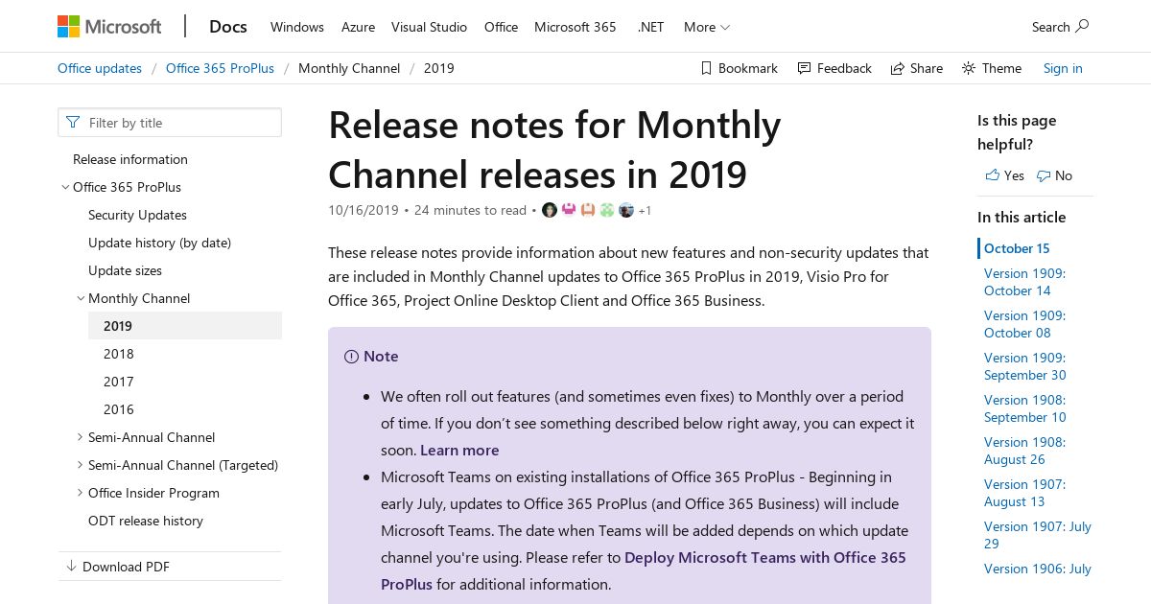The width and height of the screenshot is (1151, 604).
Task: Jump to October 15 section
Action: tap(1017, 248)
